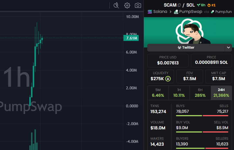
Task: Copy the SCAM token address icon
Action: point(179,5)
